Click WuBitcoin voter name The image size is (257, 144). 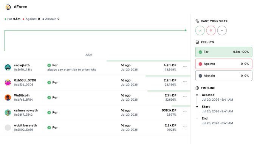click(22, 95)
